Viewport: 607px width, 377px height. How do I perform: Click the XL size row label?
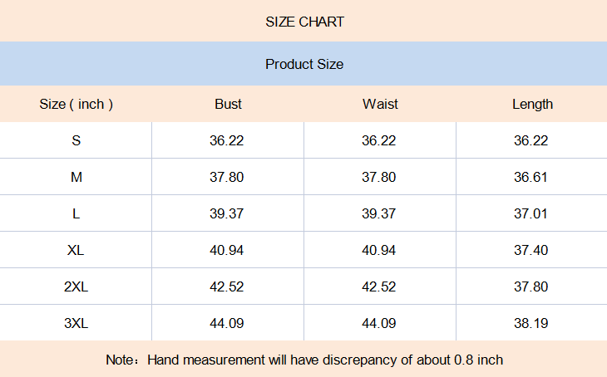[x=76, y=250]
